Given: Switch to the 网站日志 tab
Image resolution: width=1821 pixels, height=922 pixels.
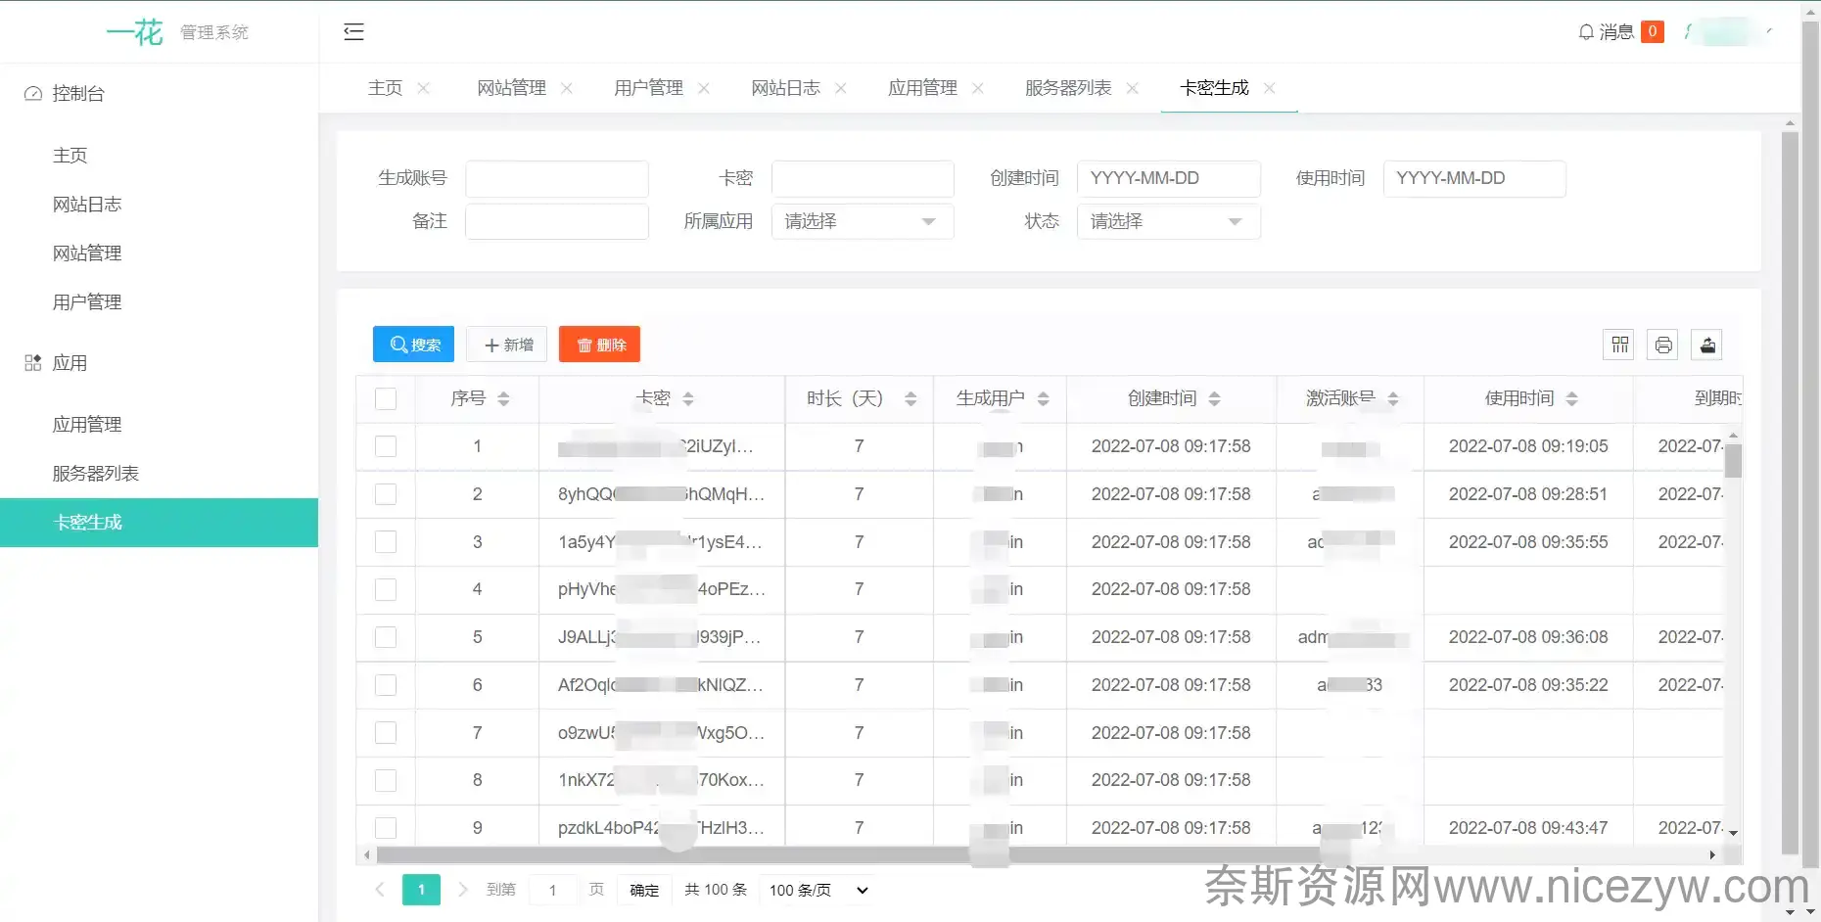Looking at the screenshot, I should 785,88.
